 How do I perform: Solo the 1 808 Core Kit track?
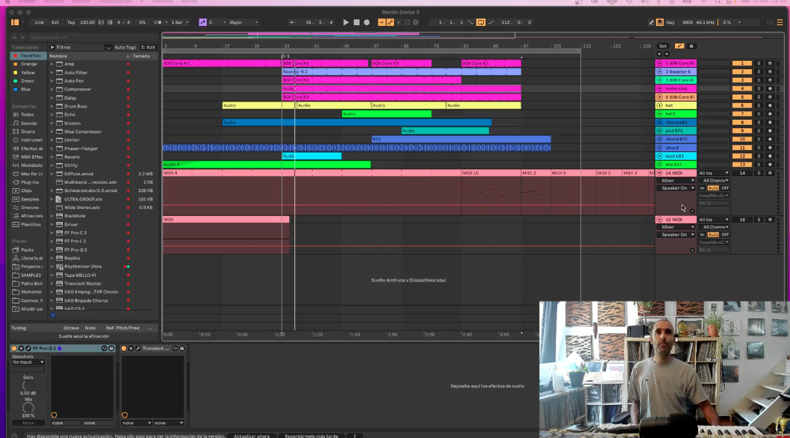click(759, 63)
